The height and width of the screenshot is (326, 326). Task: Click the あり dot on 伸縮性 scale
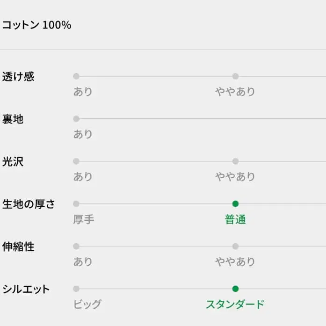point(76,246)
